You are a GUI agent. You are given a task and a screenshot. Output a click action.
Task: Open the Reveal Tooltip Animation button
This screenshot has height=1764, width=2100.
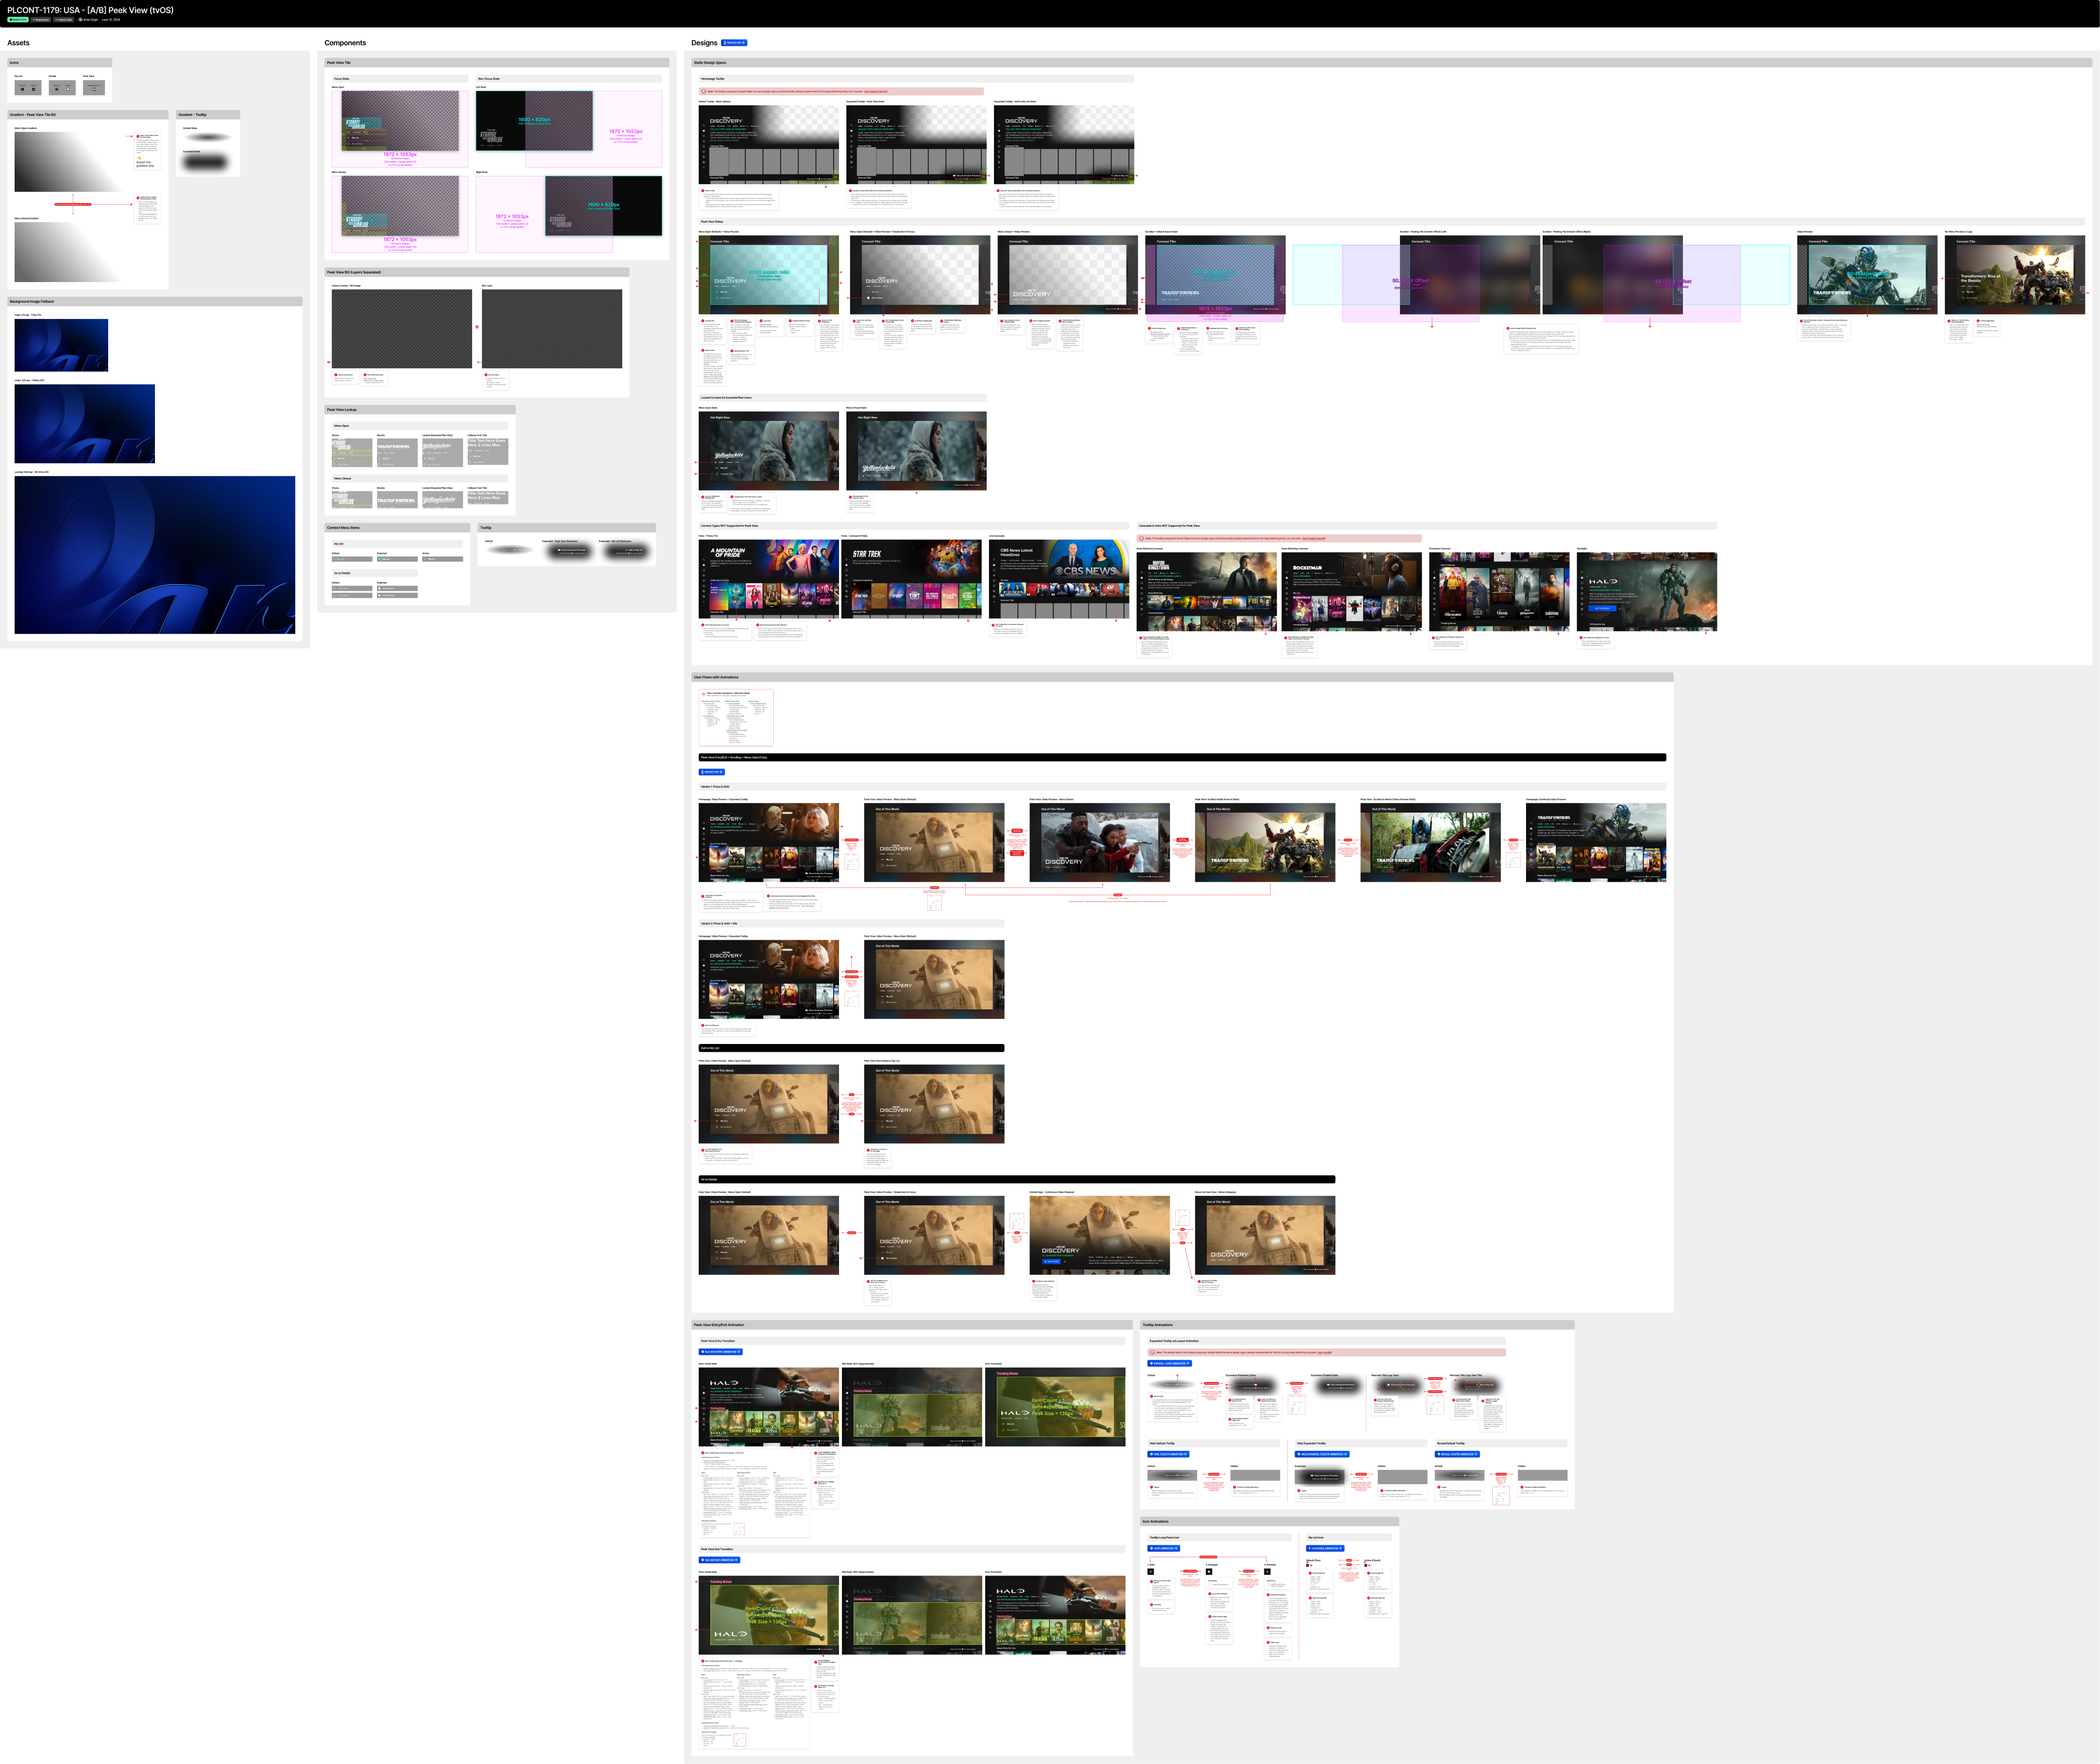click(x=1457, y=1454)
